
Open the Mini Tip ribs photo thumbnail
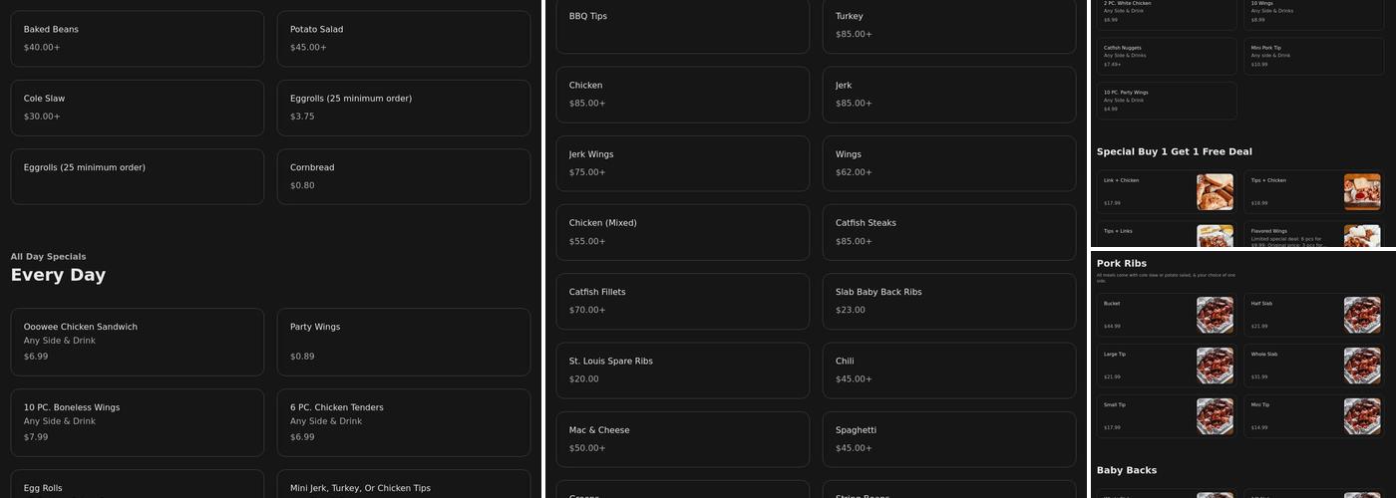pos(1362,416)
